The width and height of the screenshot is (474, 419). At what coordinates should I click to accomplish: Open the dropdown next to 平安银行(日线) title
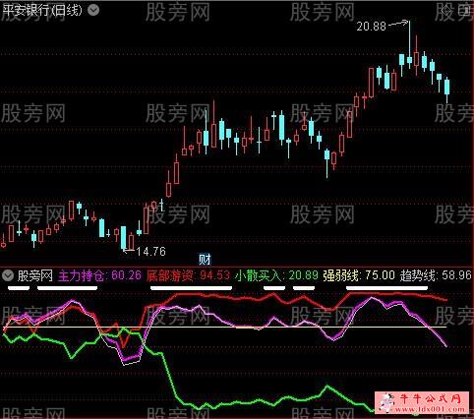(x=93, y=11)
